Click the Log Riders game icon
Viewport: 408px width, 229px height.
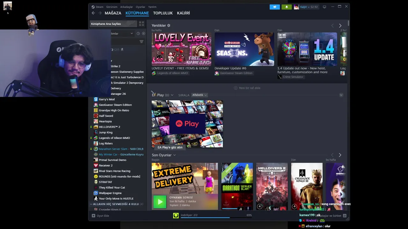click(x=96, y=143)
